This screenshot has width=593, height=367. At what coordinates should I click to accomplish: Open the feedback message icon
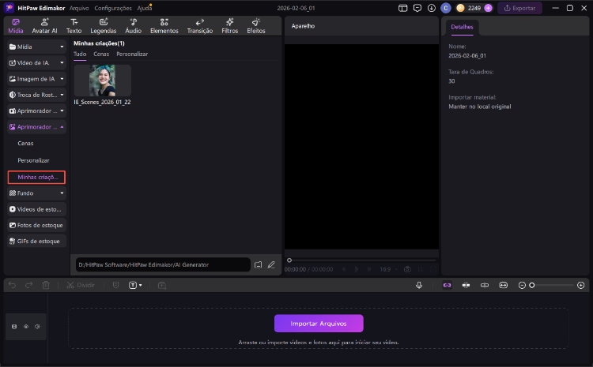[417, 8]
